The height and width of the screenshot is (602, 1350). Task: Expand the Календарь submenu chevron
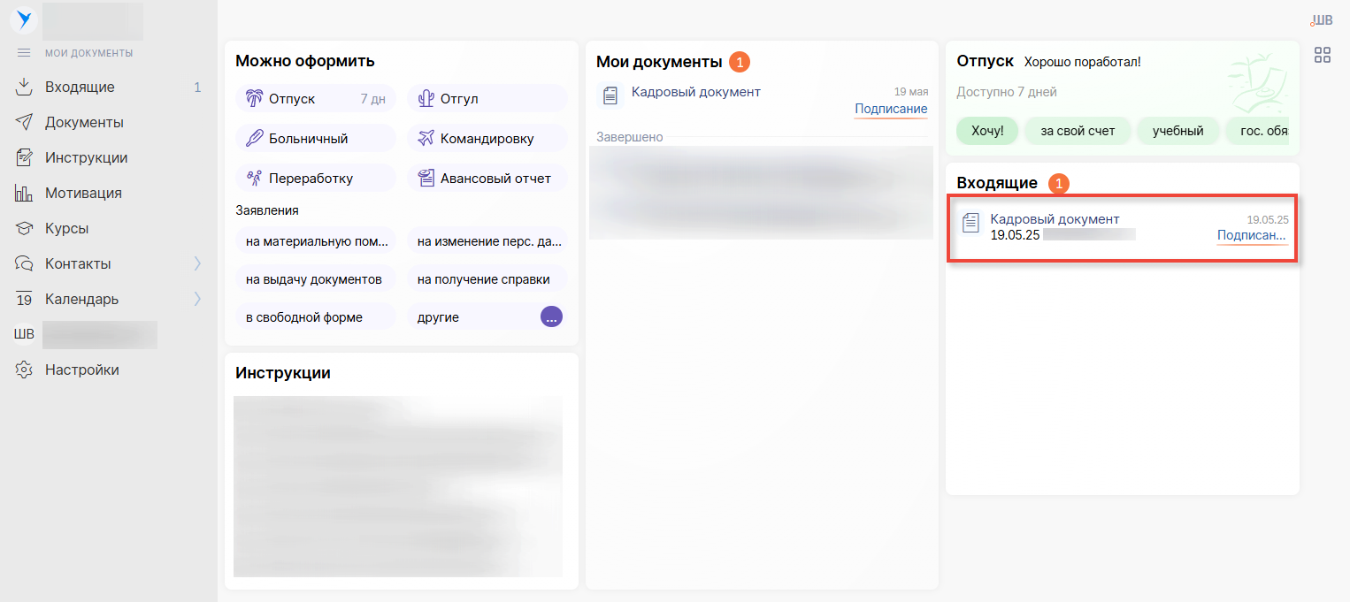197,299
